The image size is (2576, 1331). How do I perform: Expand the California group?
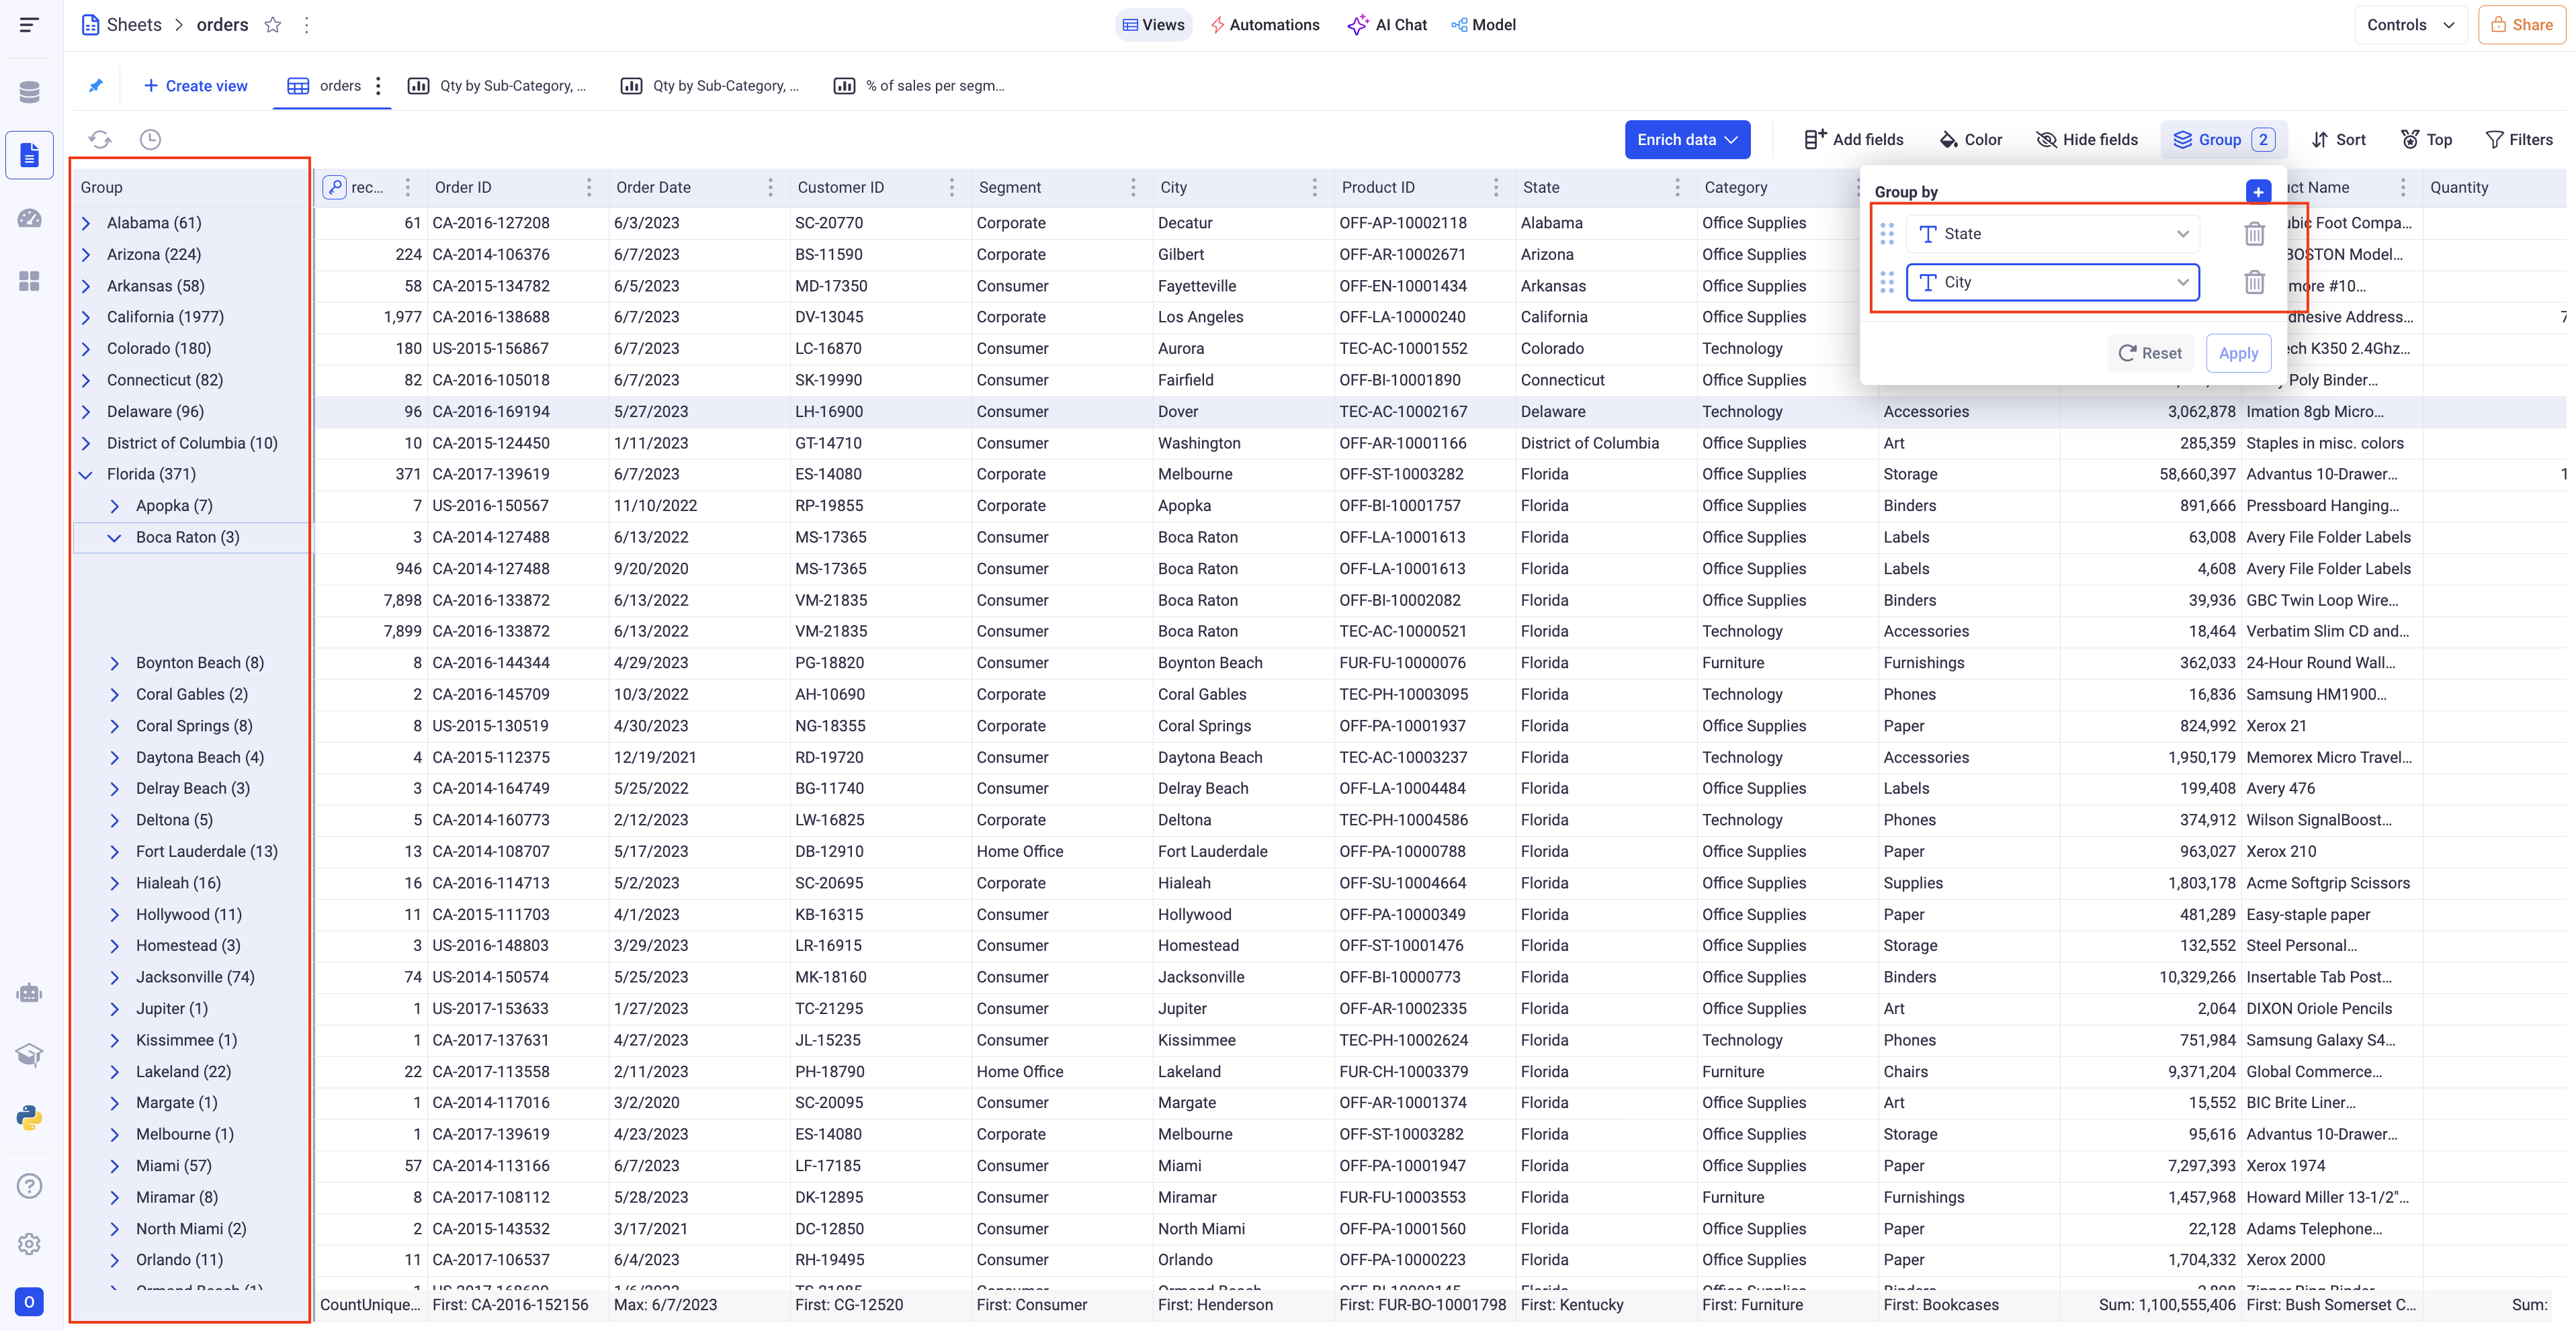[86, 318]
